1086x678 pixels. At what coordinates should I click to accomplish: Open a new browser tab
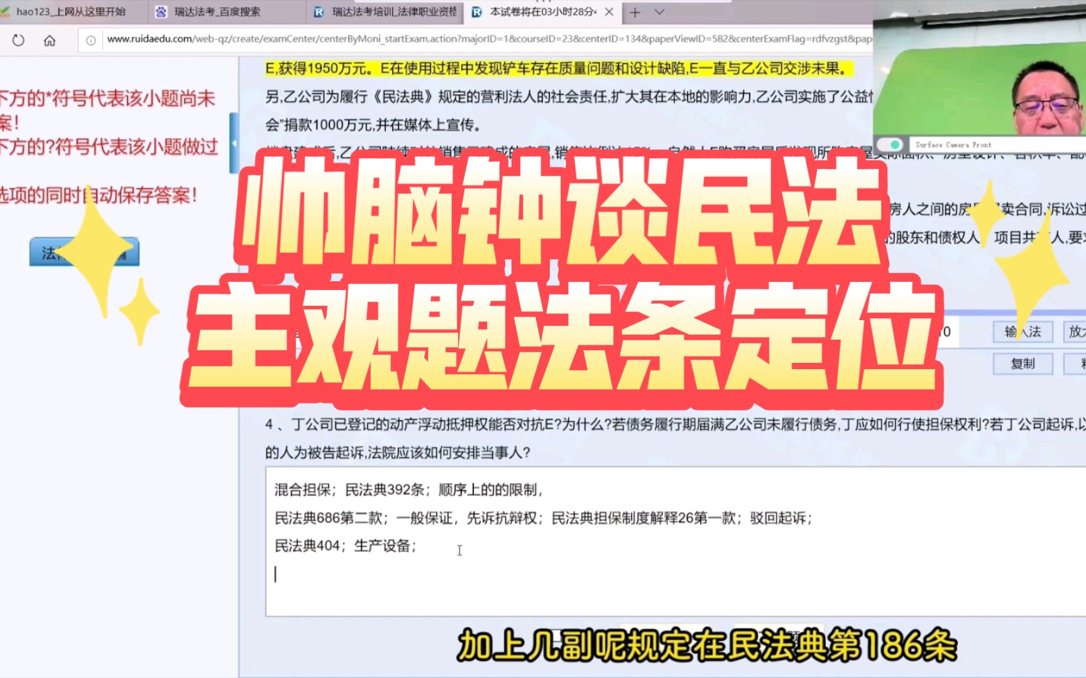pos(635,12)
